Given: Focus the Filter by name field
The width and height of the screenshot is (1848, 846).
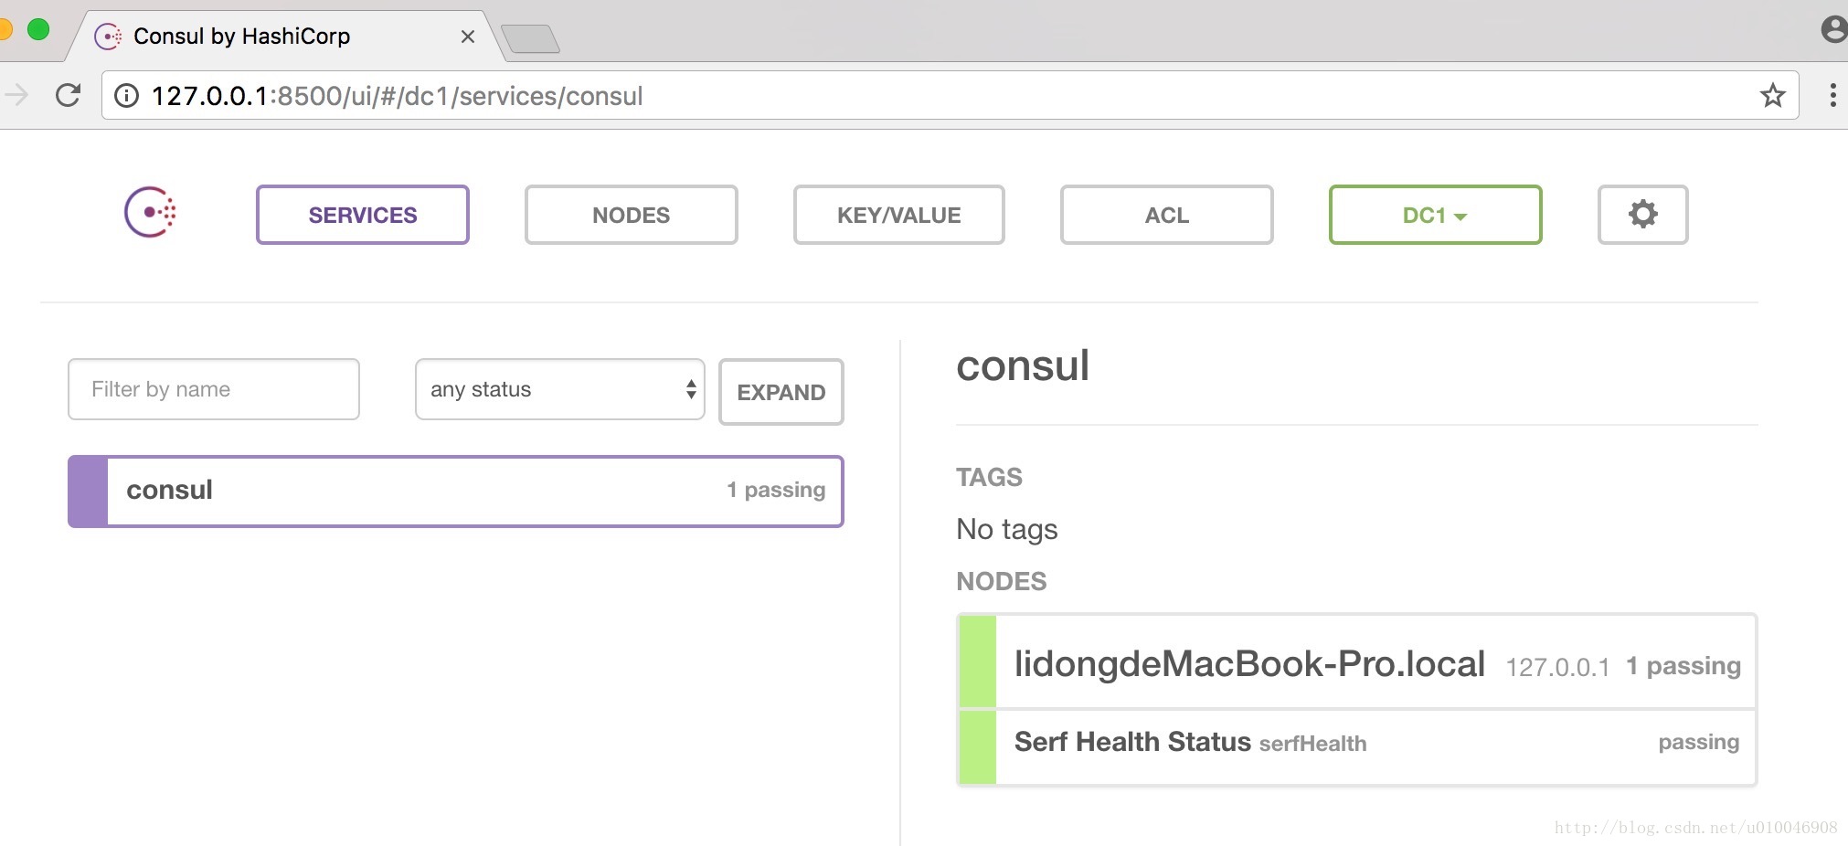Looking at the screenshot, I should coord(213,389).
